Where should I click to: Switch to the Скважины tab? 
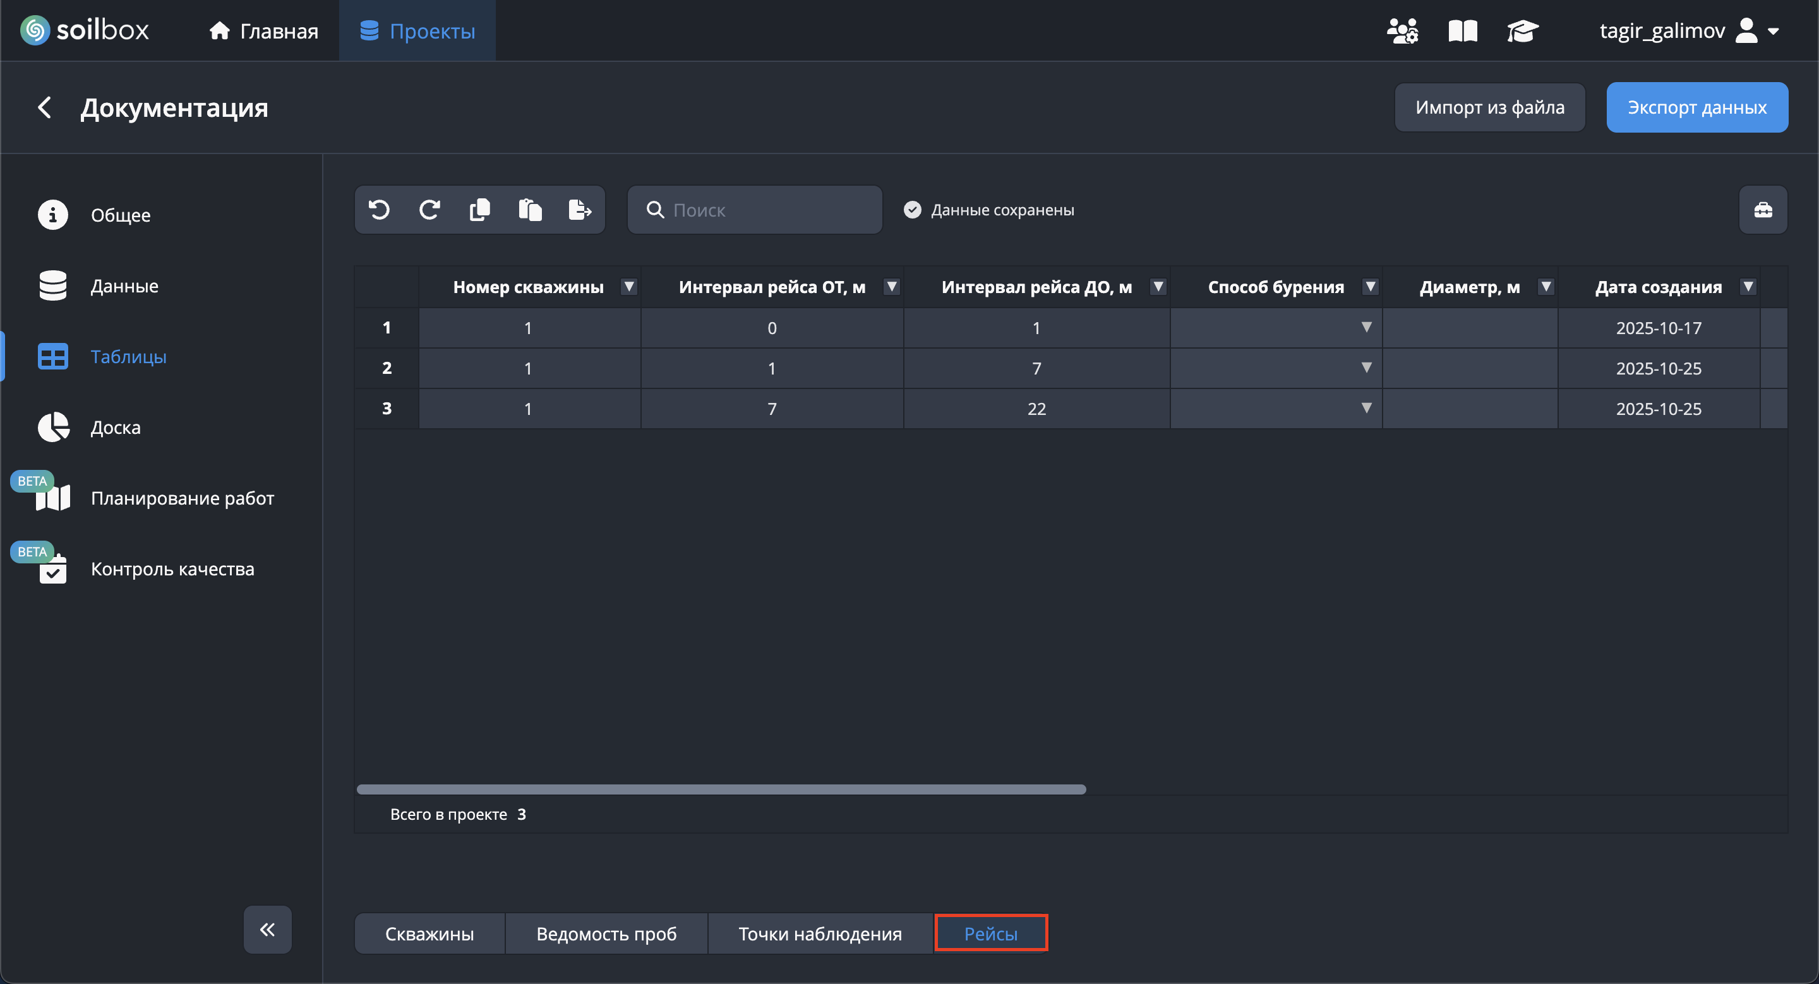coord(429,934)
